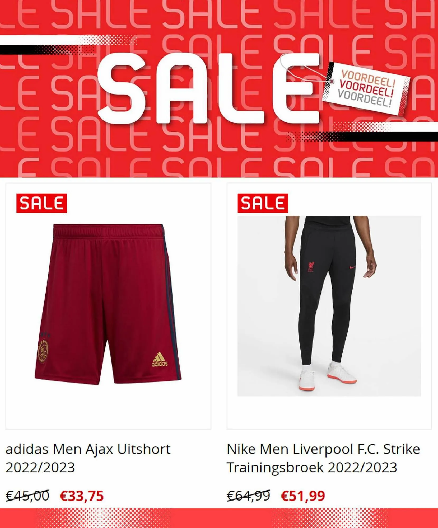Click the red dotted banner at bottom
The height and width of the screenshot is (528, 438).
click(x=219, y=518)
